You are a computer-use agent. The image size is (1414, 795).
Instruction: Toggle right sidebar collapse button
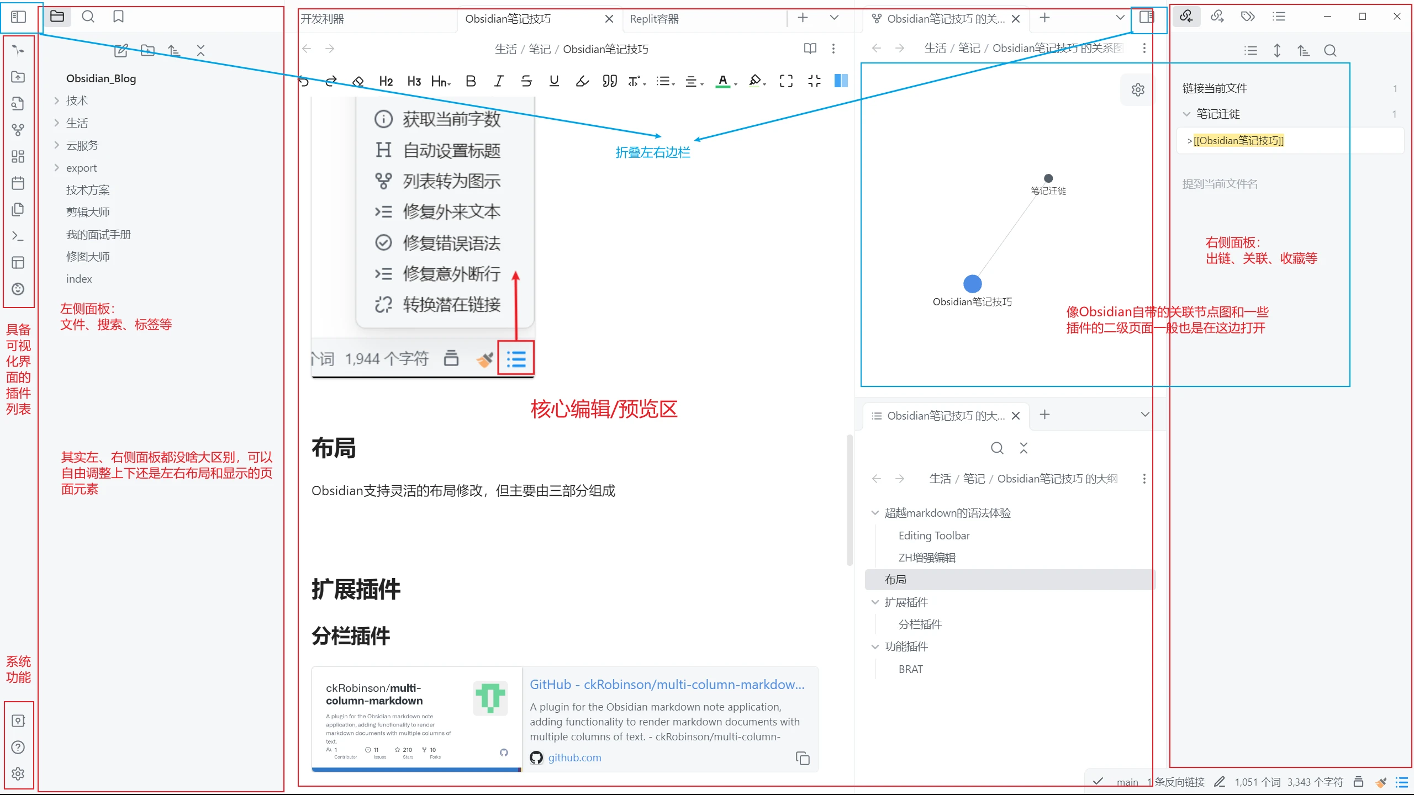click(x=1147, y=17)
